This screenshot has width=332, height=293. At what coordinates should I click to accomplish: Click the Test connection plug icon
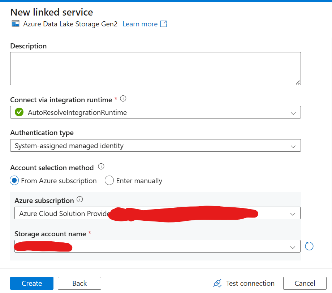click(x=217, y=283)
